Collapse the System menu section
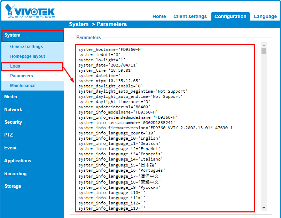This screenshot has width=281, height=218. 13,35
